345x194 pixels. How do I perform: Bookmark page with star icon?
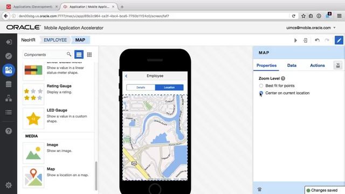(303, 16)
